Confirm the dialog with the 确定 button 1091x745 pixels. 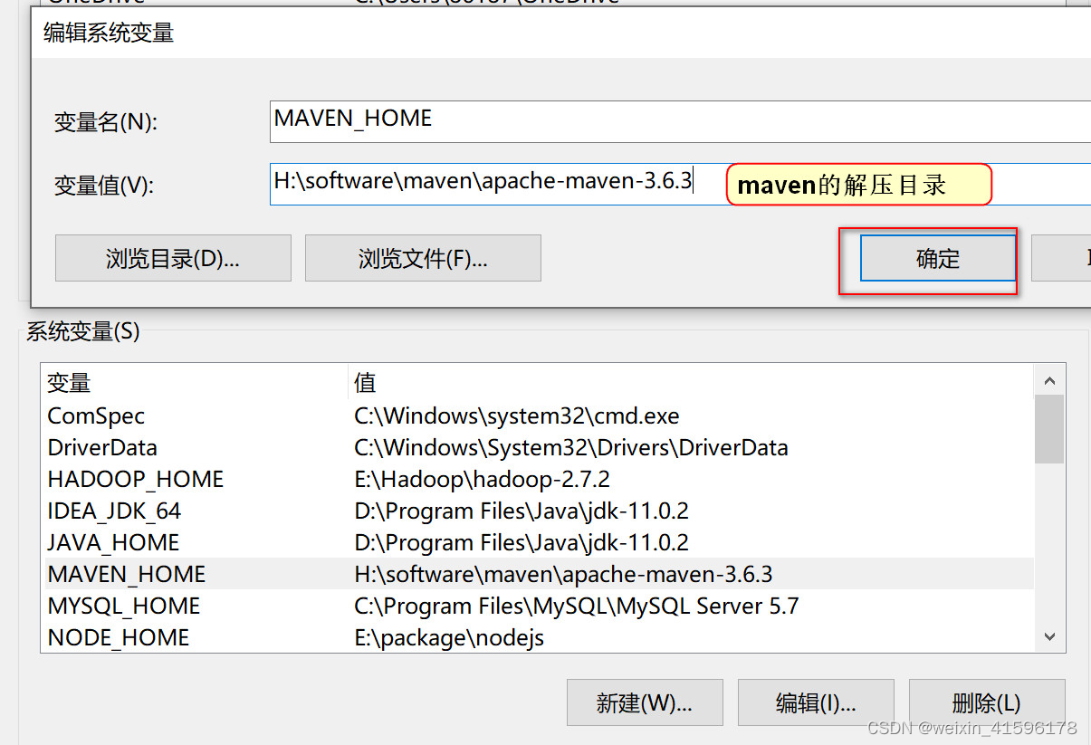(x=938, y=258)
